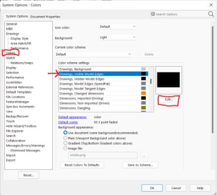This screenshot has height=195, width=217.
Task: Select Selection in the options tree
Action: coord(12,73)
